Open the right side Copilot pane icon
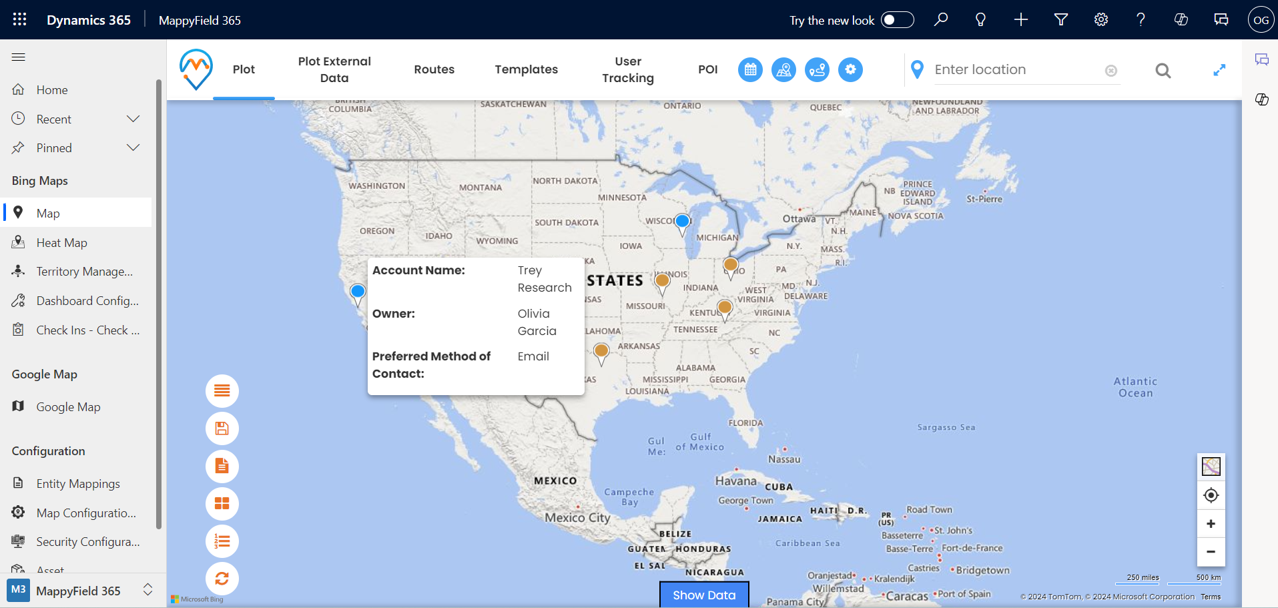The image size is (1278, 608). pyautogui.click(x=1261, y=99)
